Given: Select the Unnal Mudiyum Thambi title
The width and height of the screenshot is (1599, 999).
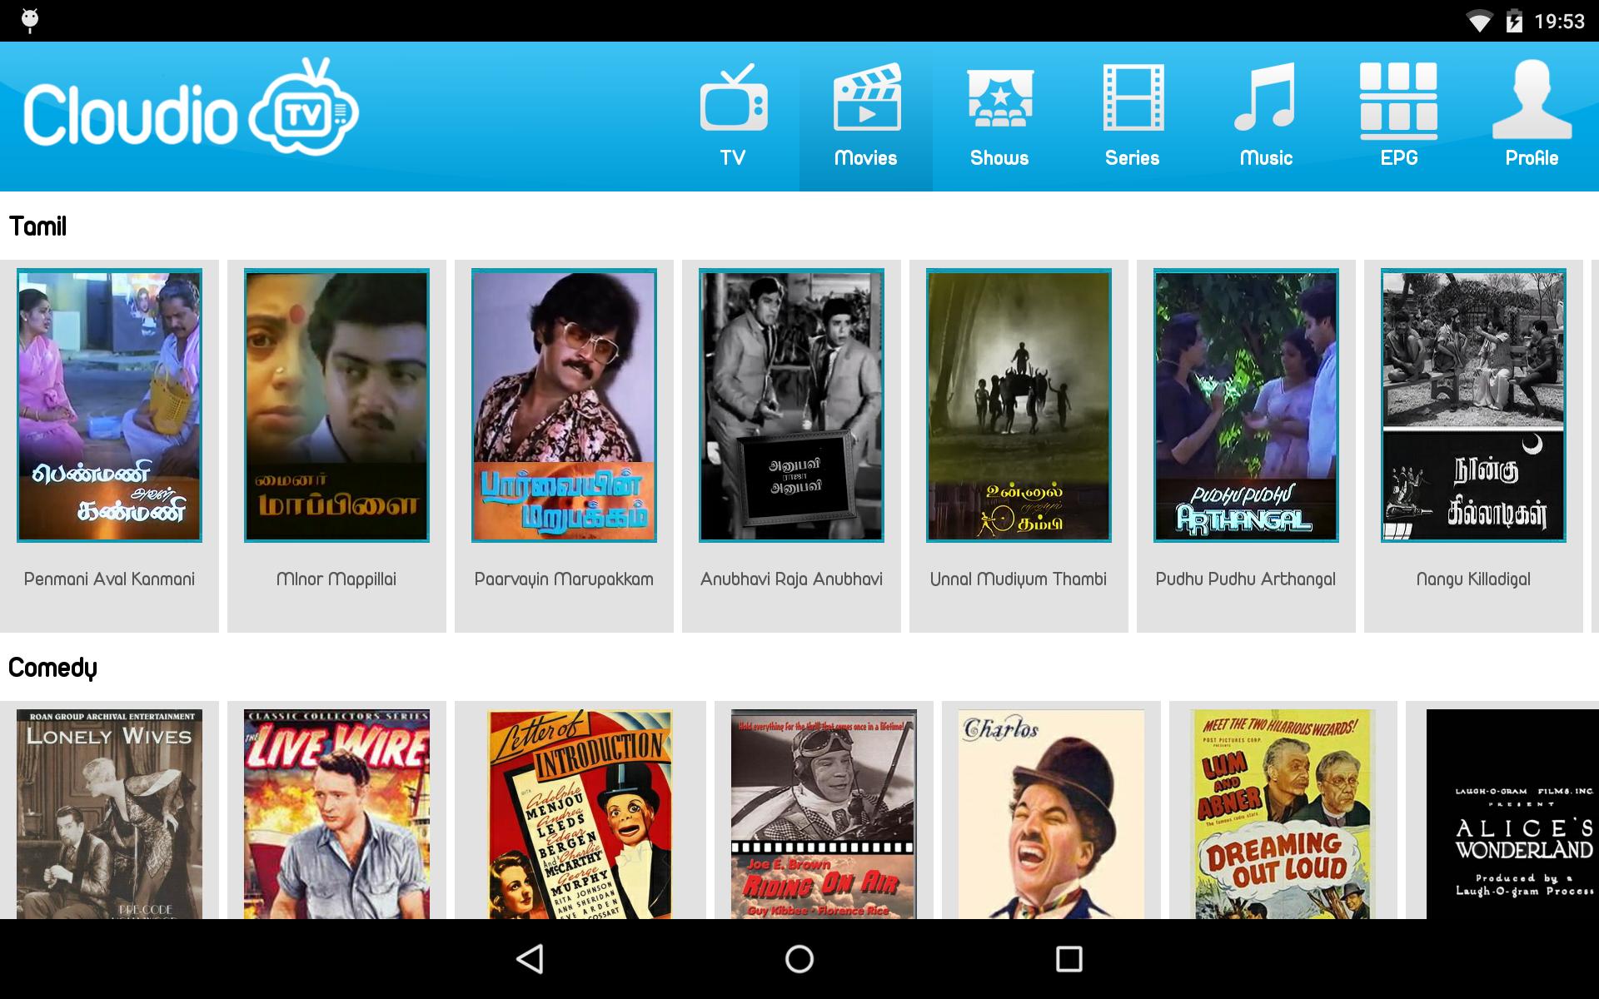Looking at the screenshot, I should [x=1019, y=579].
